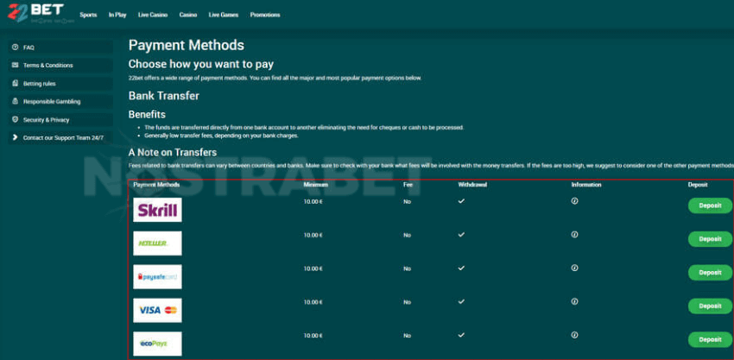734x360 pixels.
Task: Click the Payment Methods column header
Action: tap(156, 185)
